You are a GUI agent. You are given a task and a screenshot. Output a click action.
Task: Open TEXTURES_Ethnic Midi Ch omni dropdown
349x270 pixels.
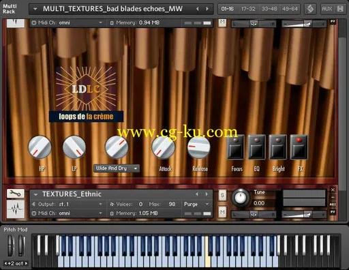click(x=100, y=213)
